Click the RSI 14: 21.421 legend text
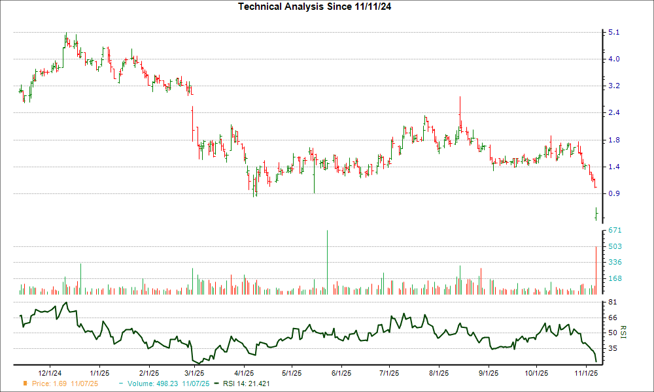 (x=245, y=384)
